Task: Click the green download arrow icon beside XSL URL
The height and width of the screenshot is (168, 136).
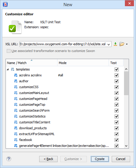Action: point(115,44)
